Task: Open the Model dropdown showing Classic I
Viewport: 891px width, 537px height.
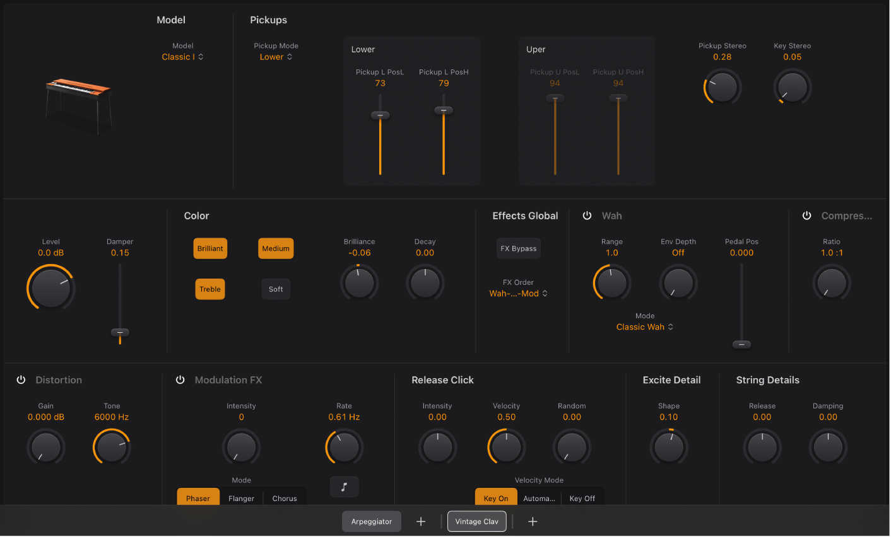Action: point(182,57)
